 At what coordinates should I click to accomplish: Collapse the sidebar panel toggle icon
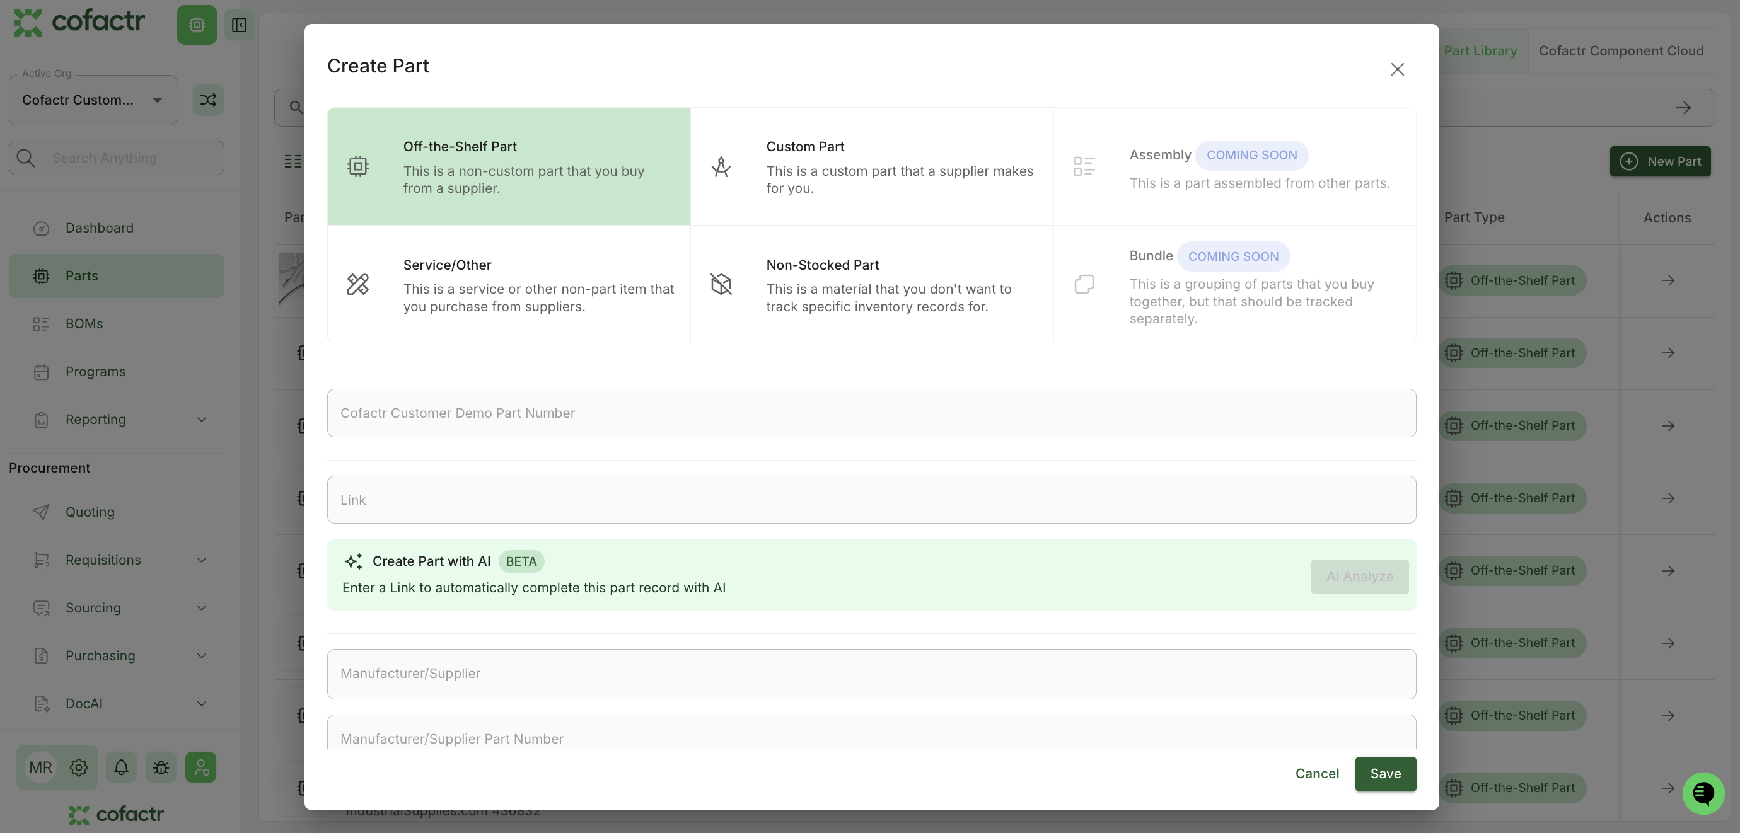tap(239, 25)
